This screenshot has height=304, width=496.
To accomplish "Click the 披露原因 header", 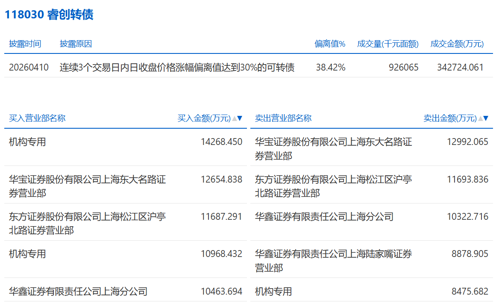I will coord(76,44).
